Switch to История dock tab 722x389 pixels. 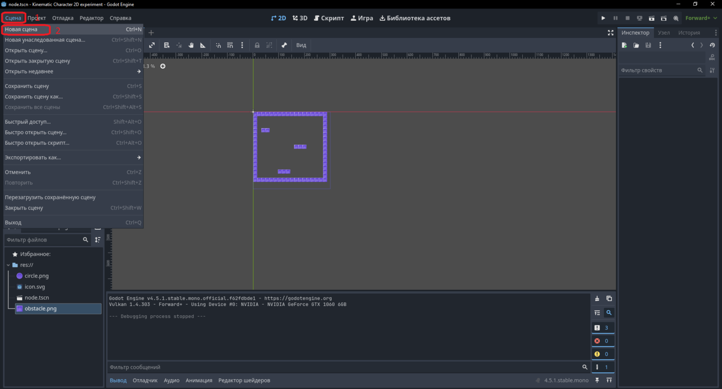(689, 33)
